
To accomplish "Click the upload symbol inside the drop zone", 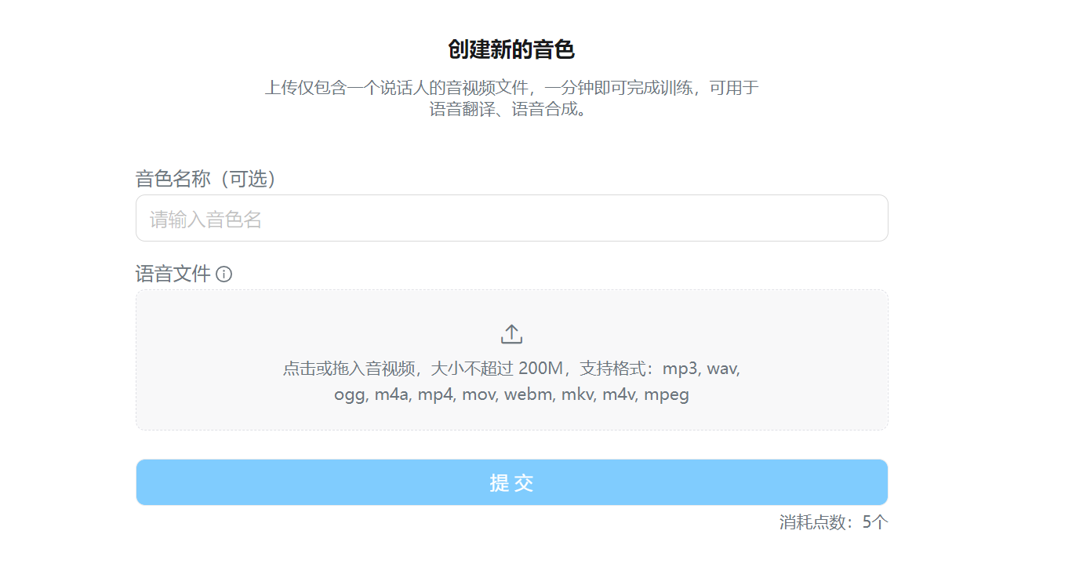I will pyautogui.click(x=511, y=332).
